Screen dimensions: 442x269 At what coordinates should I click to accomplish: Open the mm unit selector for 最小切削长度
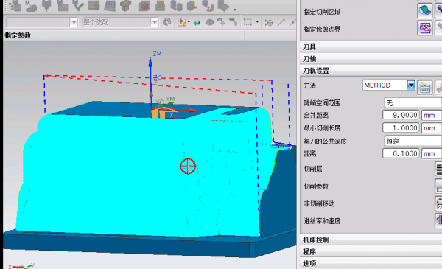pos(432,128)
